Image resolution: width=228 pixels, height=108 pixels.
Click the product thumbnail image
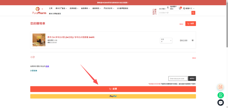tap(39, 40)
